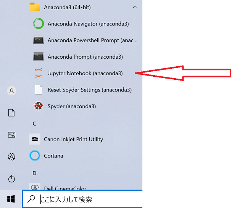Image resolution: width=250 pixels, height=209 pixels.
Task: Jump to letter C section header
Action: [x=34, y=124]
